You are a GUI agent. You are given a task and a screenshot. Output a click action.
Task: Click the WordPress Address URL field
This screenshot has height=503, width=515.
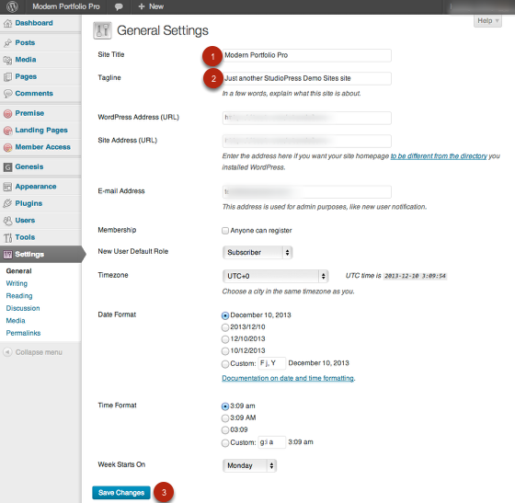307,118
